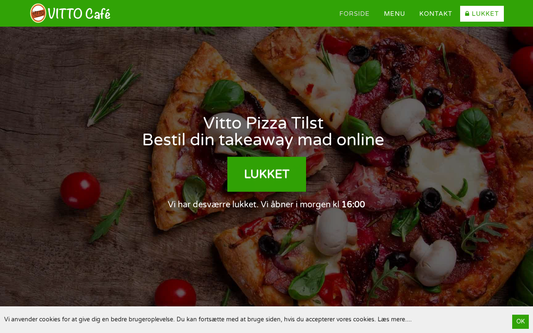Click the cookie notice text

point(208,320)
